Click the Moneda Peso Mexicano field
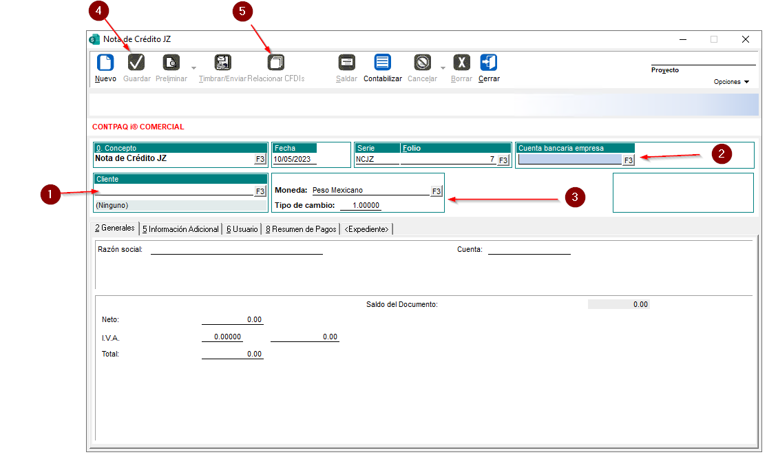Viewport: 778px width, 468px height. [370, 191]
